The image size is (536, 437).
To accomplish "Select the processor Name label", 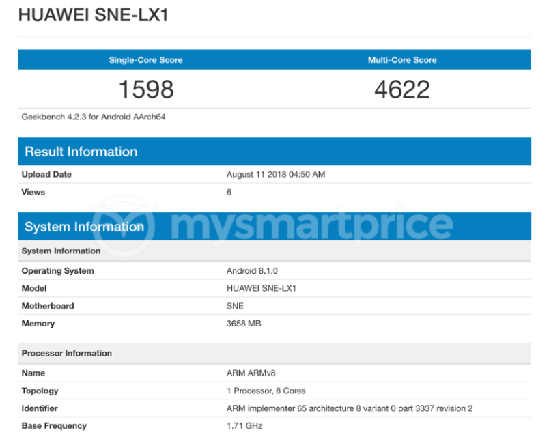I will [33, 373].
